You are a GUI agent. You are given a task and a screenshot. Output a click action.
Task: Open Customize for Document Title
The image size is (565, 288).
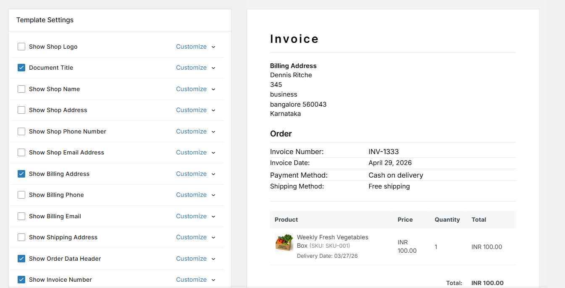point(191,68)
